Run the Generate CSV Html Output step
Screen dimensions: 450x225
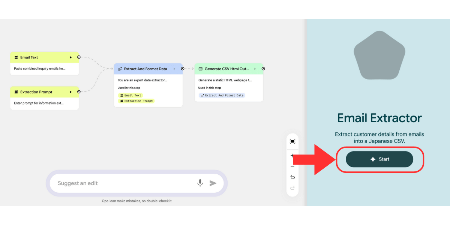(255, 69)
